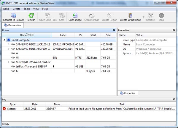Viewport: 178px width, 128px height.
Task: Click the Open Image toolbar icon
Action: (75, 15)
